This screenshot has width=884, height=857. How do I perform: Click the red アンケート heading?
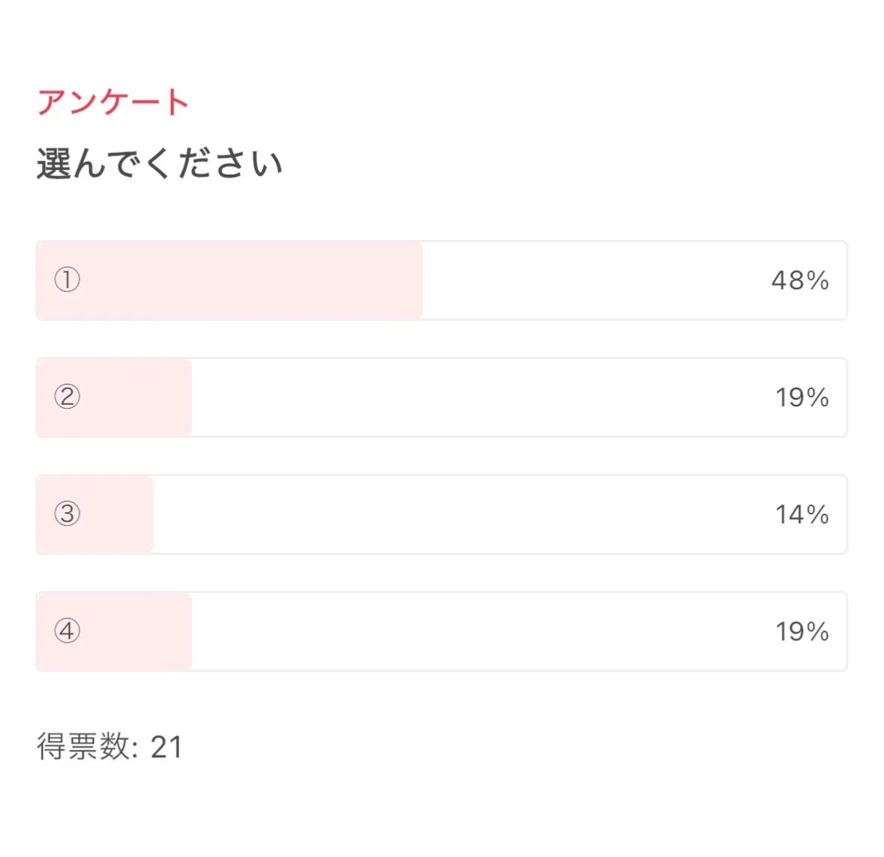pyautogui.click(x=112, y=102)
